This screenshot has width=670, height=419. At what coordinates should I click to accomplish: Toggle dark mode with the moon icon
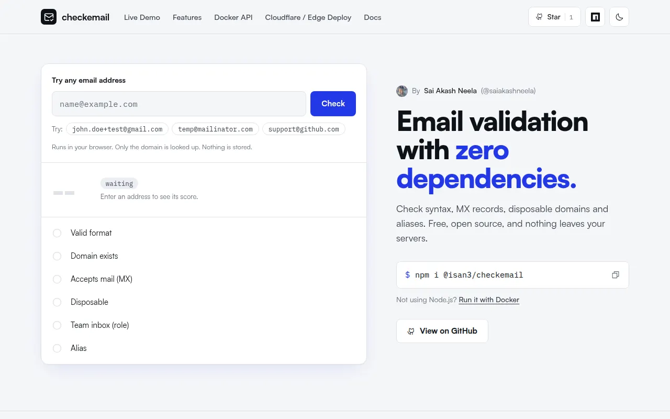(x=619, y=17)
